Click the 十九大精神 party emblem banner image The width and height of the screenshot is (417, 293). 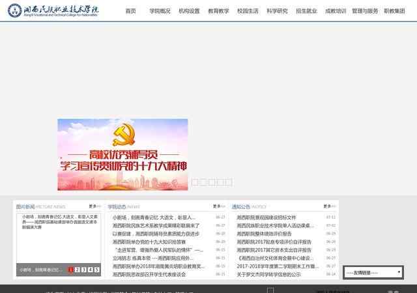click(x=122, y=154)
